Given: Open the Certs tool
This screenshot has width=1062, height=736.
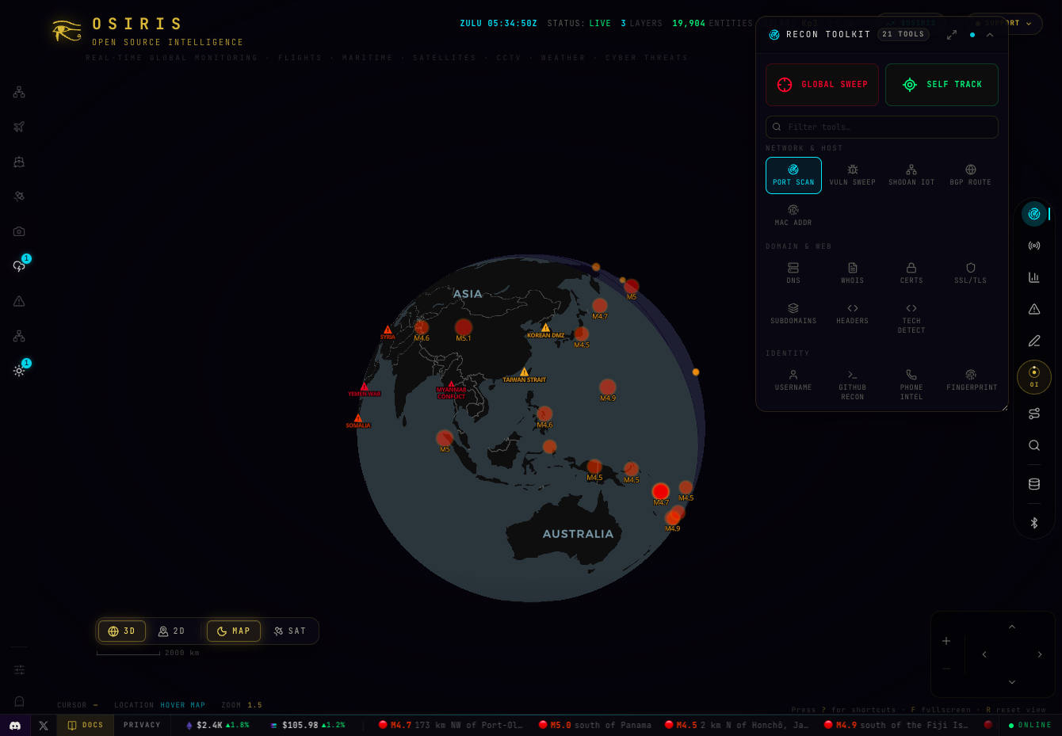Looking at the screenshot, I should click(911, 273).
